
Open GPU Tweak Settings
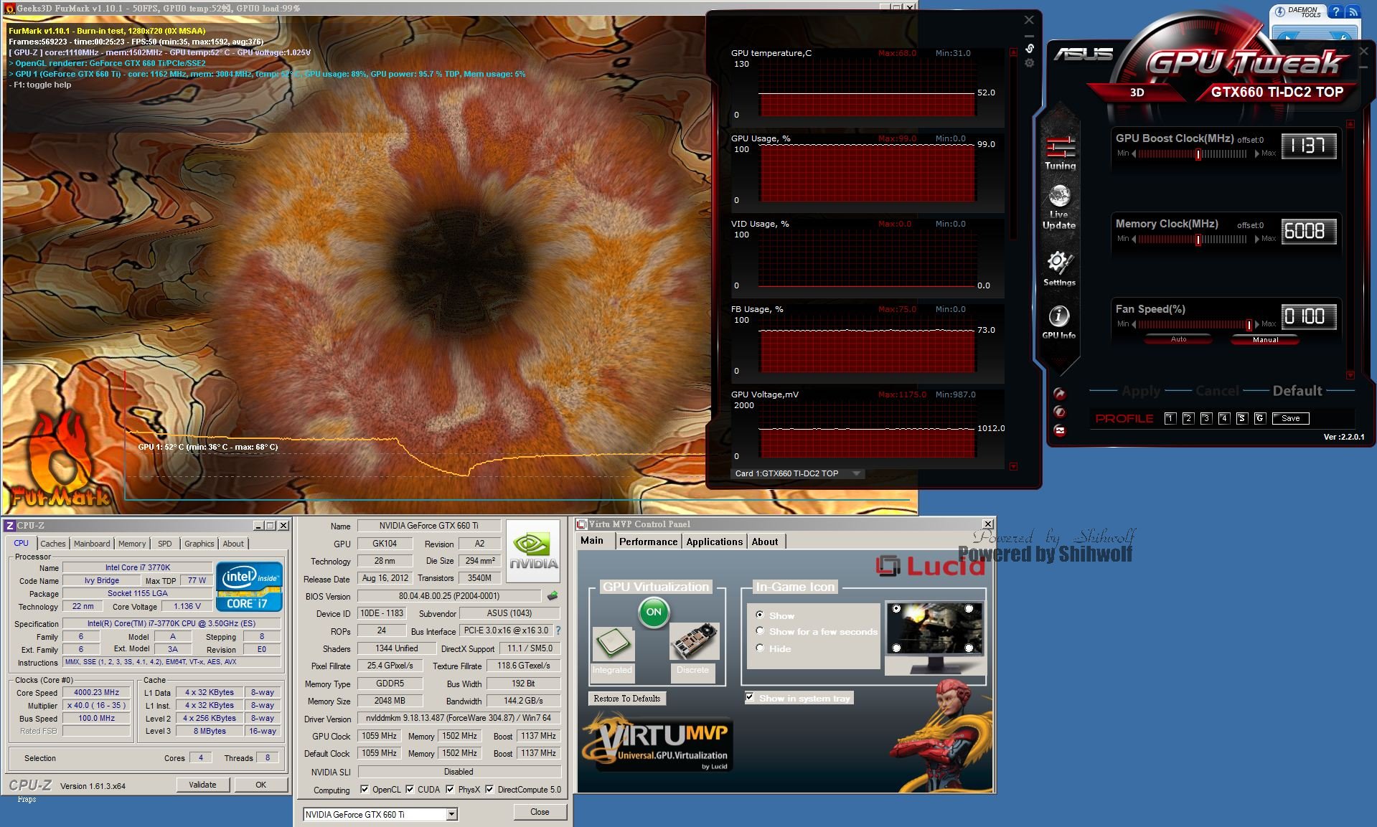click(x=1059, y=268)
